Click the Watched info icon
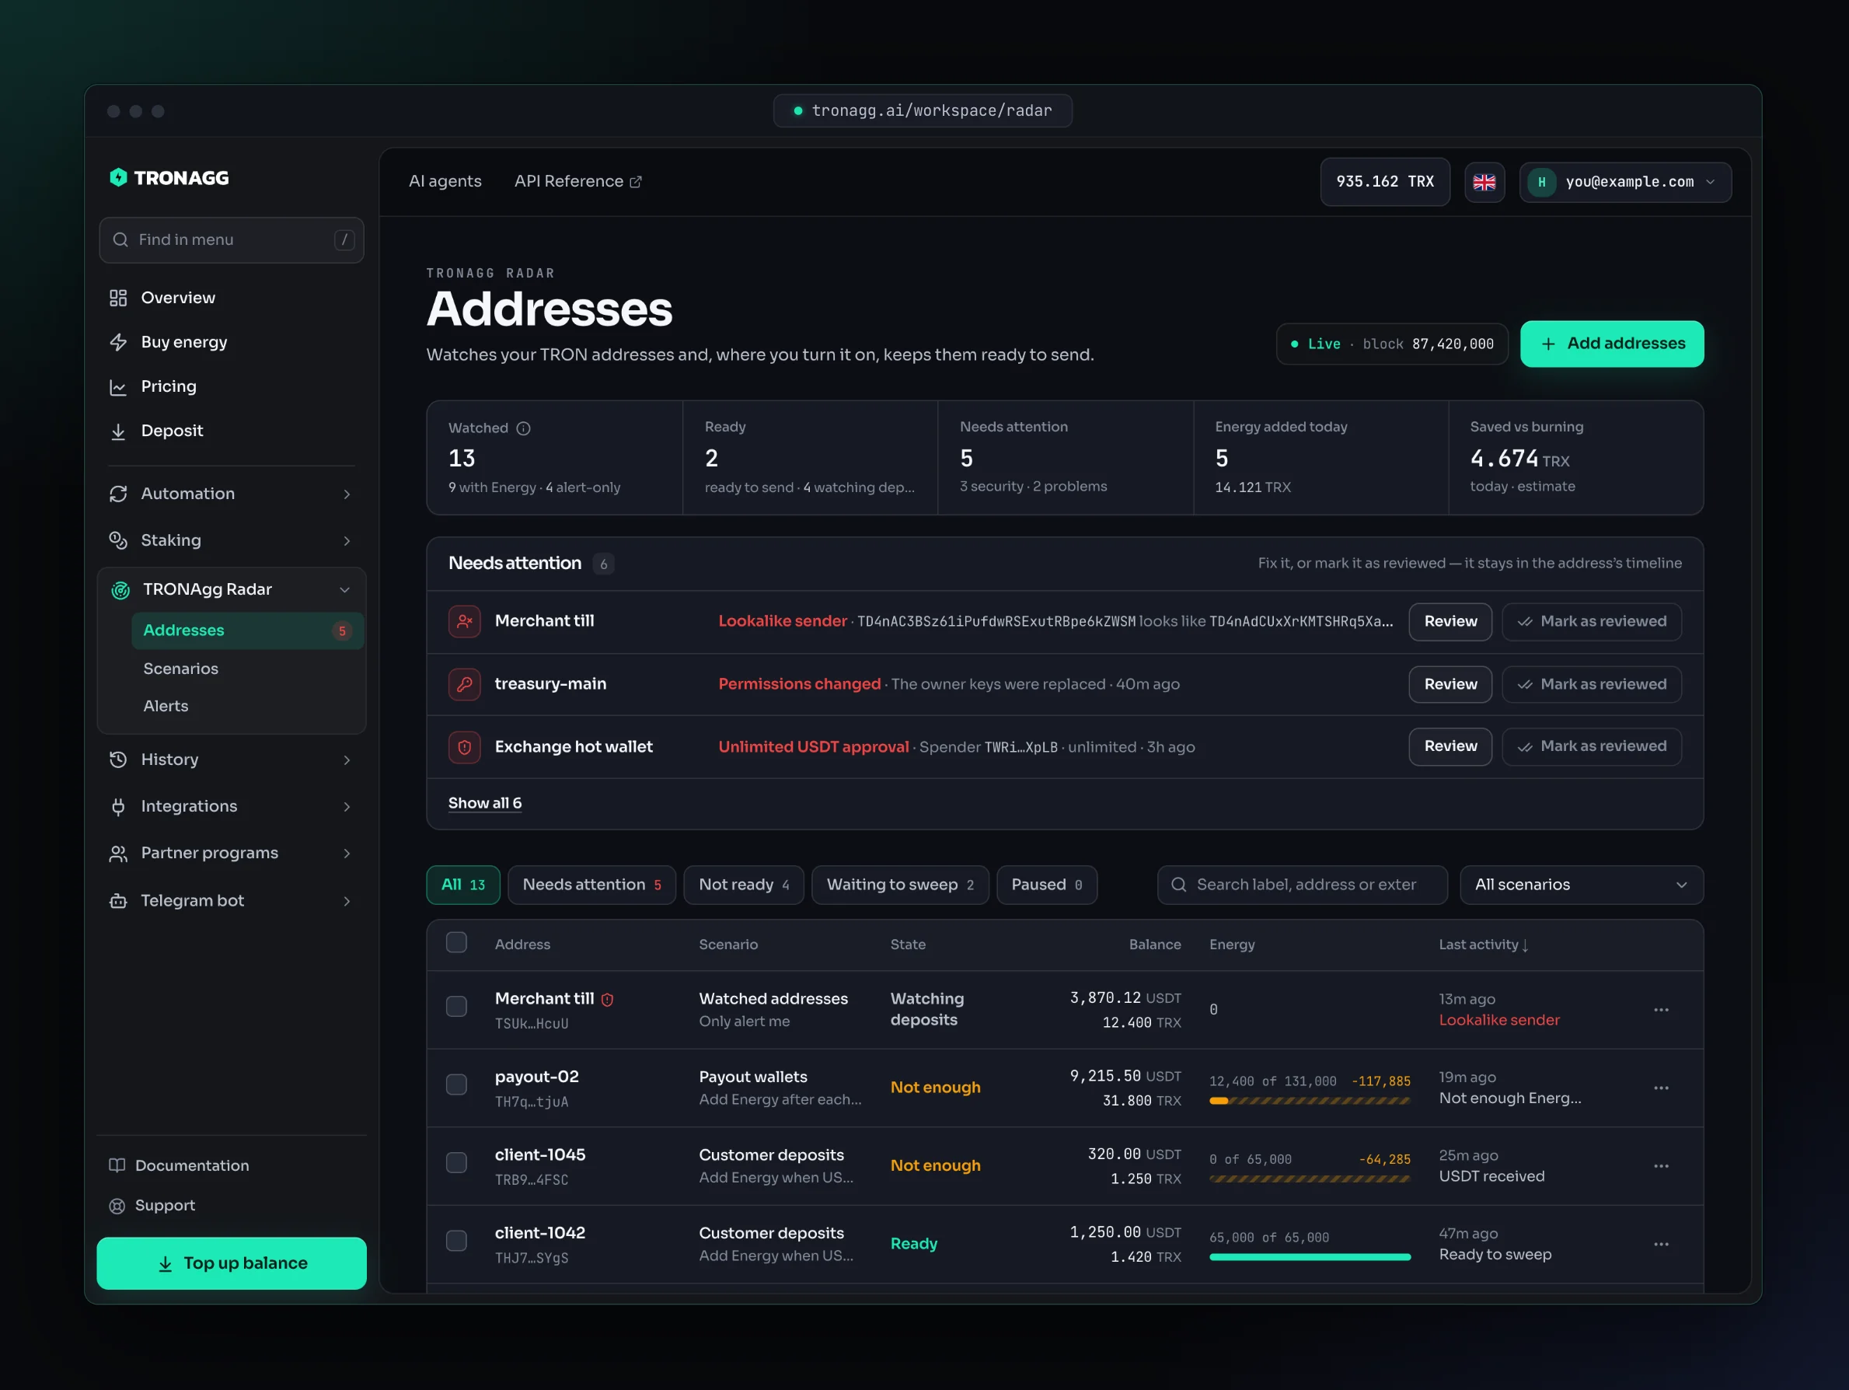 click(523, 428)
